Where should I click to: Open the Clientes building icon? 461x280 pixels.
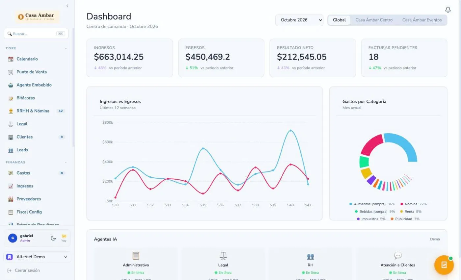(11, 137)
